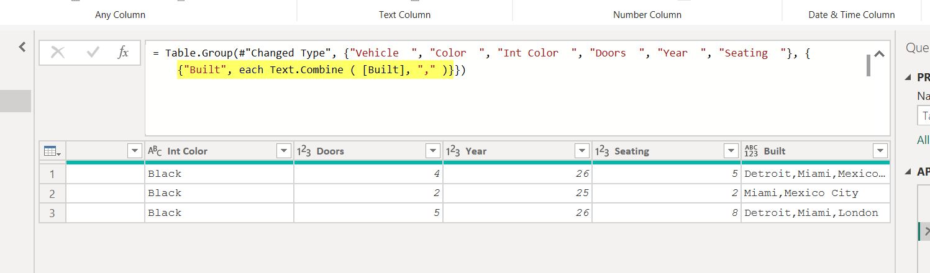This screenshot has width=930, height=273.
Task: Open Int Color column filter dropdown
Action: (x=283, y=151)
